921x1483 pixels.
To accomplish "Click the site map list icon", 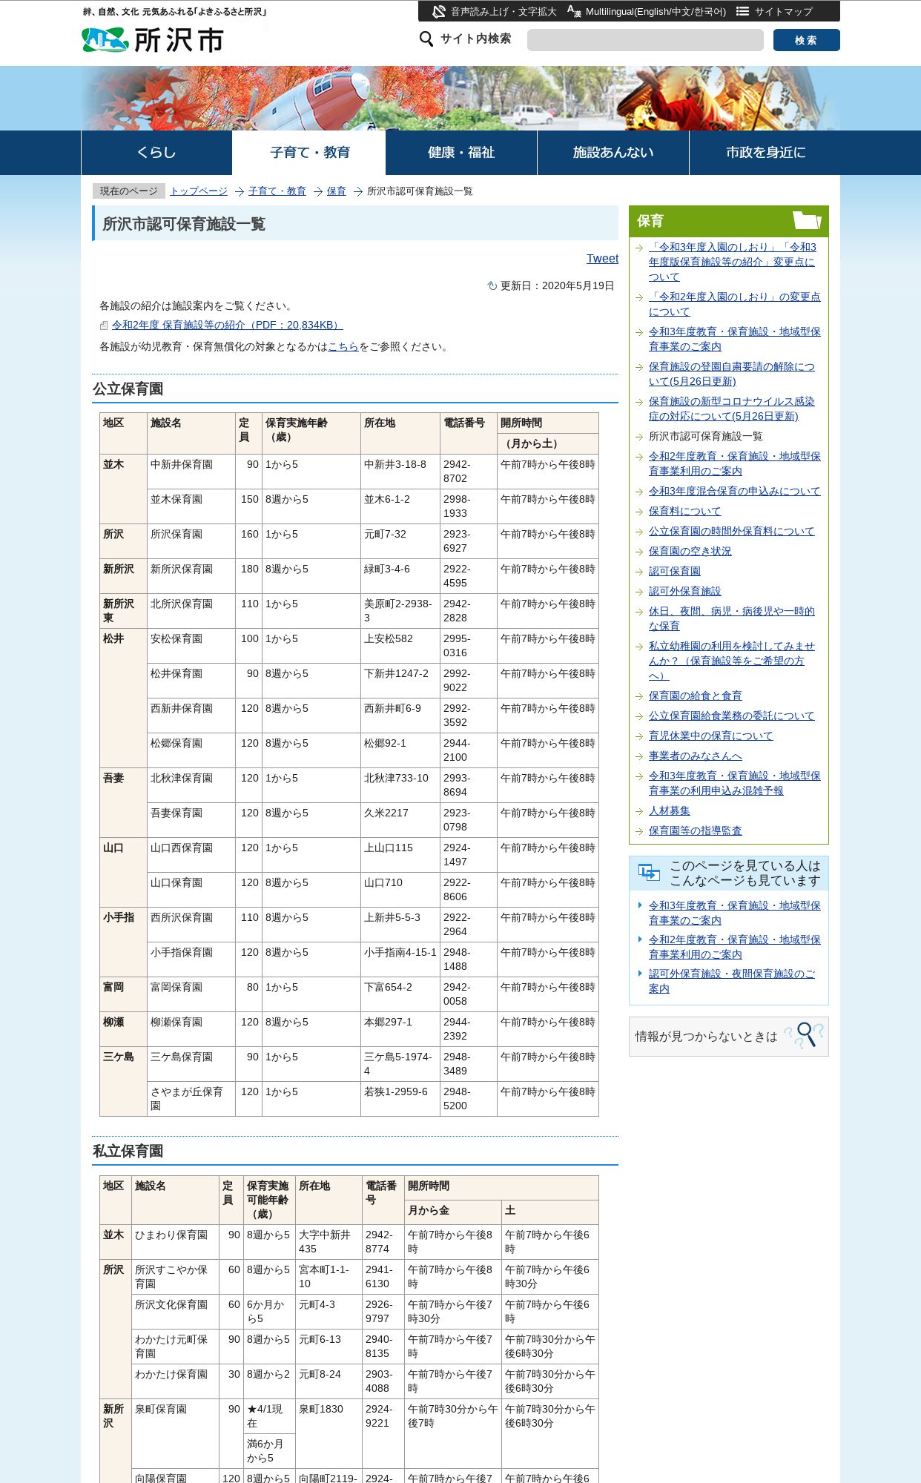I will click(742, 12).
